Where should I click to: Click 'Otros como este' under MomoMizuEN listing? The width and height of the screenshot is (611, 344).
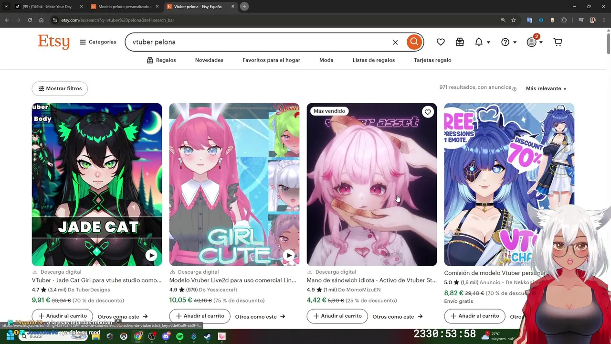click(x=398, y=317)
